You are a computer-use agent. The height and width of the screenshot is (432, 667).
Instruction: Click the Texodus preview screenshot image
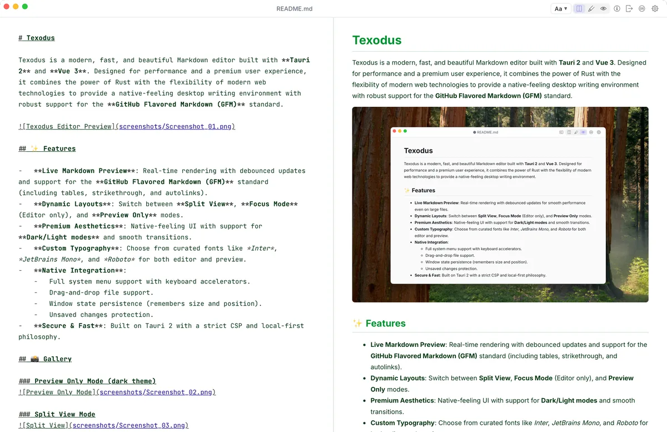pos(500,205)
